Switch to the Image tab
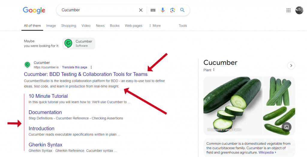This screenshot has width=307, height=157. [x=51, y=26]
